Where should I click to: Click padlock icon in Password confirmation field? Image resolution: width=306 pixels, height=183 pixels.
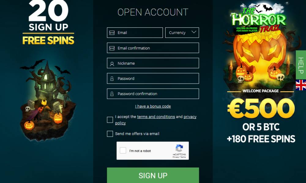[112, 94]
